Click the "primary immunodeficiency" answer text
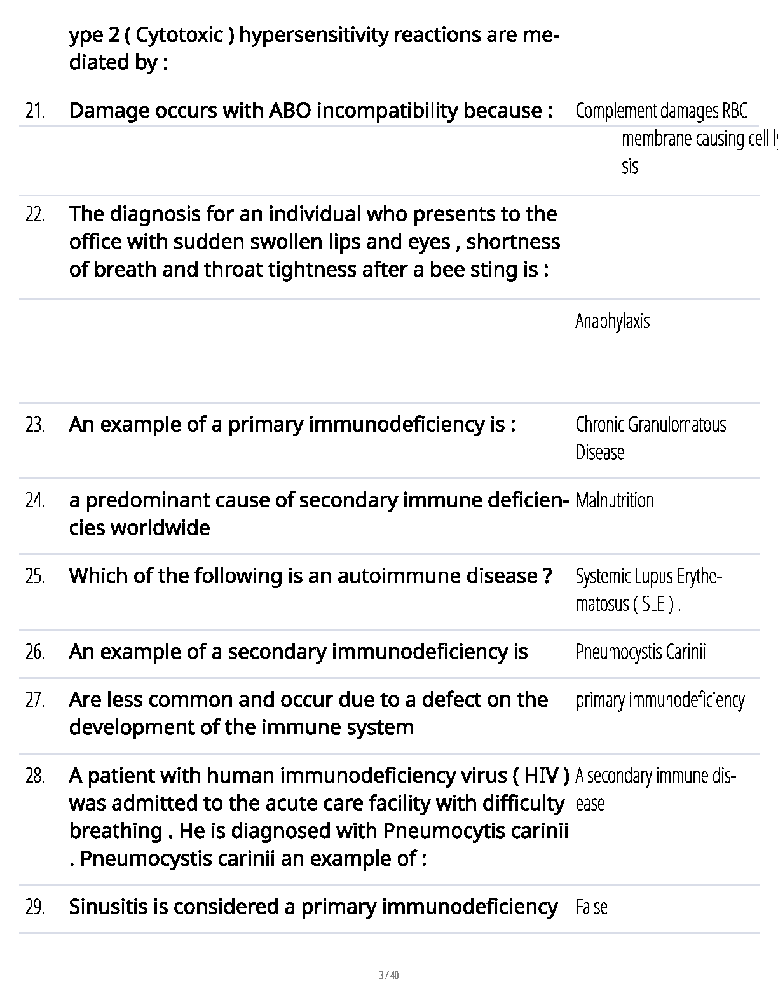 pos(660,700)
